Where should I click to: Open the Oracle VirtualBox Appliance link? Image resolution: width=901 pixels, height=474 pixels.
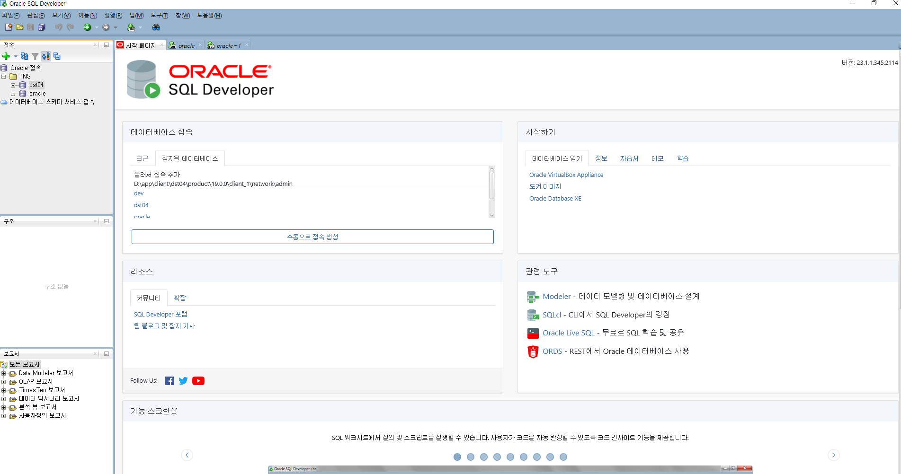pos(566,175)
